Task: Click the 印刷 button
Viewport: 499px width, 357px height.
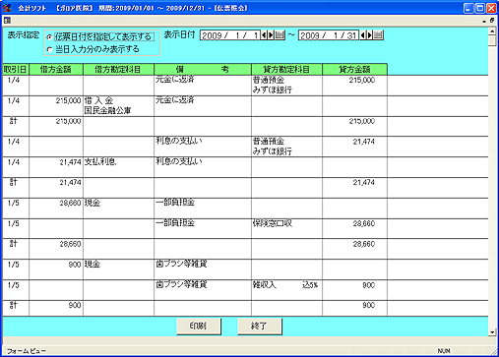Action: 199,326
